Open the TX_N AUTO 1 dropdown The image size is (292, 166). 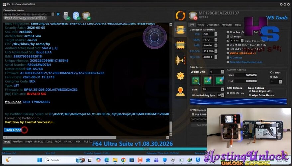click(x=216, y=57)
